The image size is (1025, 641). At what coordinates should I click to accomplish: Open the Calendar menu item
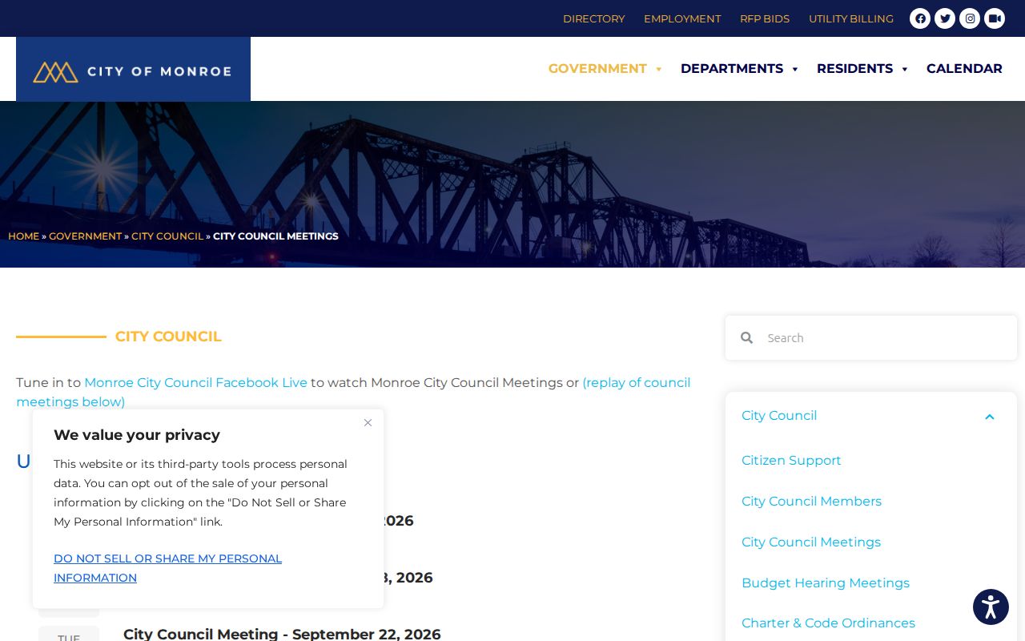click(x=964, y=69)
